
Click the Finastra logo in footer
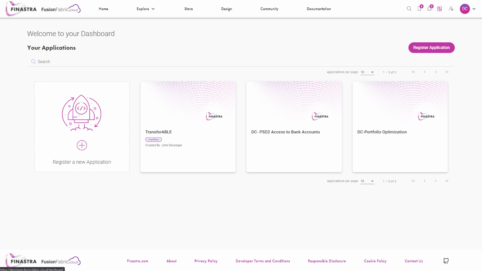coord(43,261)
